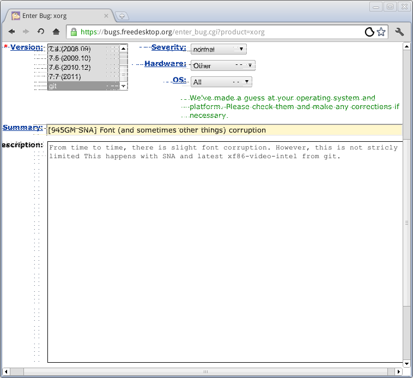Click the browser forward arrow

click(26, 32)
